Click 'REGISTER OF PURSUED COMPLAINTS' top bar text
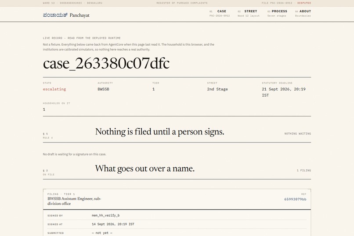The image size is (354, 236). [182, 3]
